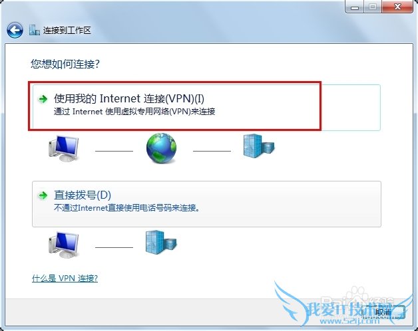418x331 pixels.
Task: Click the server building icon in the dial-up diagram
Action: pyautogui.click(x=161, y=242)
